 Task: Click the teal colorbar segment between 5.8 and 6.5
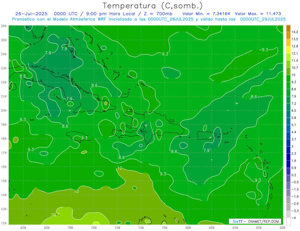coord(288,114)
